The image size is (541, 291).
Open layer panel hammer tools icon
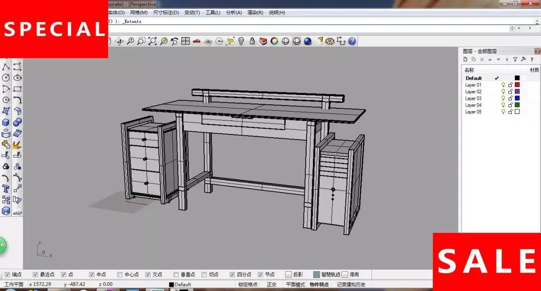pos(523,59)
